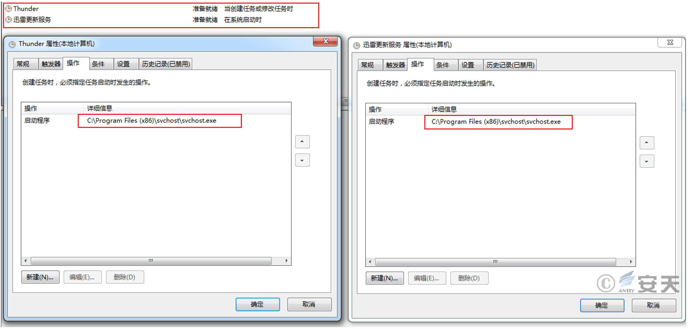Click 新建(N)... in 迅雷更新服务 dialog
Image resolution: width=691 pixels, height=329 pixels.
(x=385, y=278)
